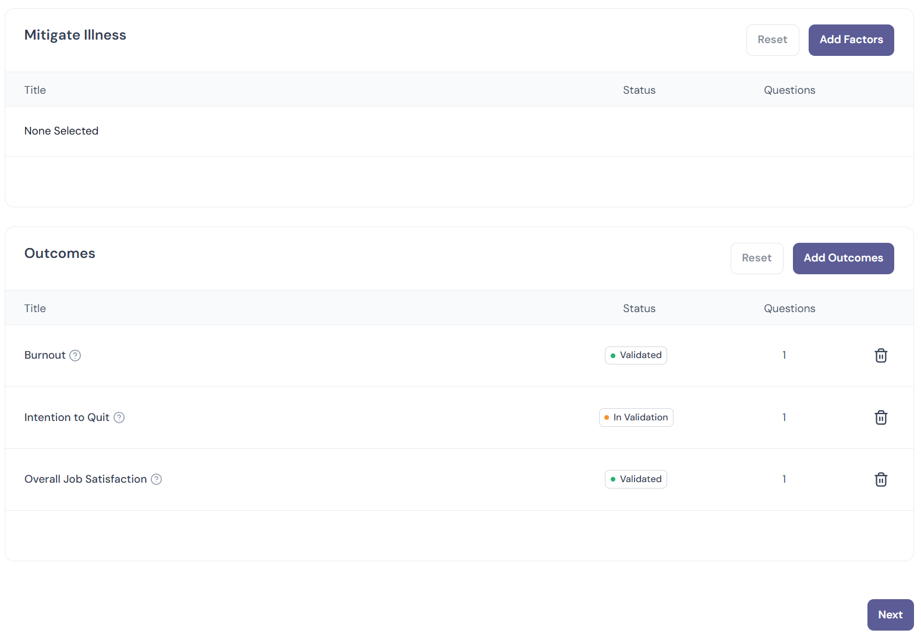Screen dimensions: 921x637
Task: Open help tooltip next to Burnout
Action: pos(75,355)
